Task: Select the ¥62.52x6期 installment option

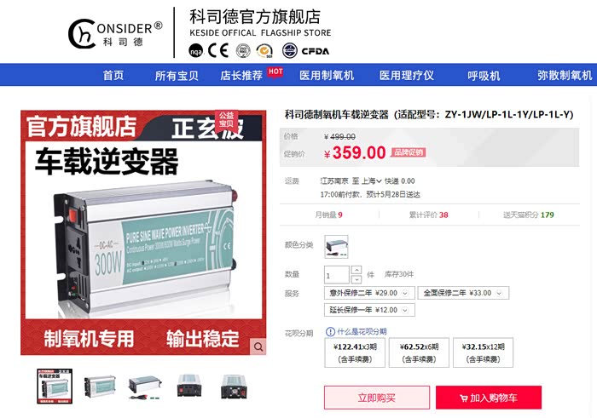Action: [x=419, y=352]
